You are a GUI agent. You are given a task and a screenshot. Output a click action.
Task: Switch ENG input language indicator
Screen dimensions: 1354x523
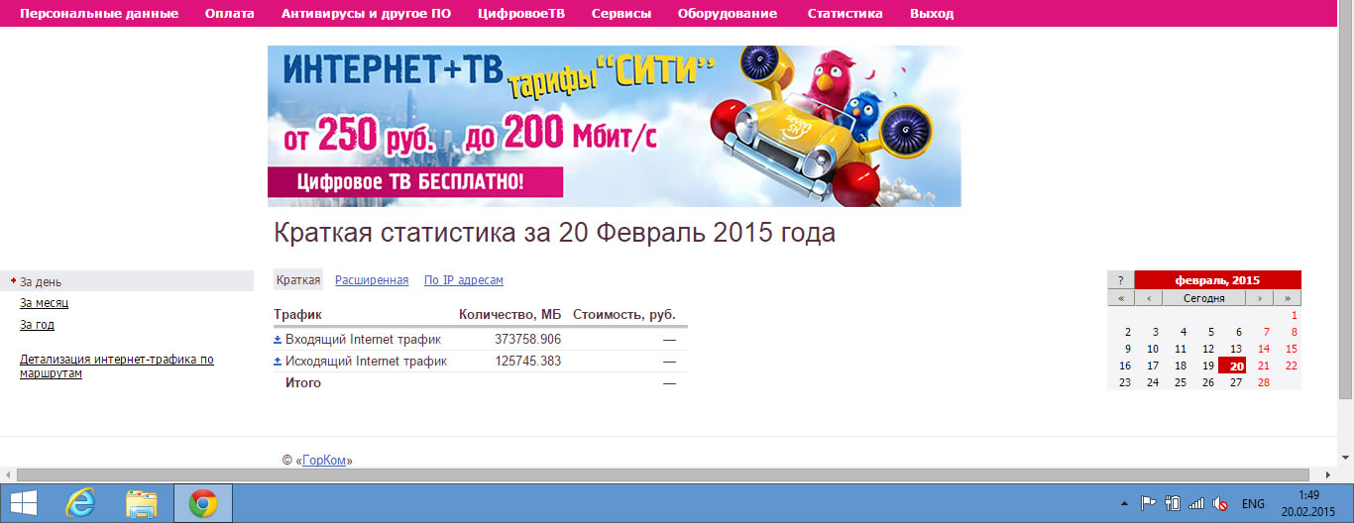click(x=1253, y=504)
